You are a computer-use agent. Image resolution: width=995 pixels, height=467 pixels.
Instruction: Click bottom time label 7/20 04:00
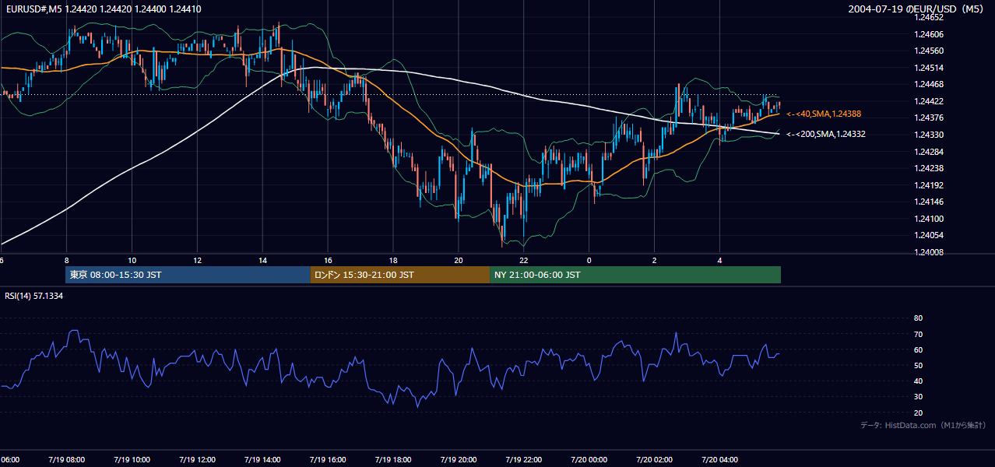[719, 459]
